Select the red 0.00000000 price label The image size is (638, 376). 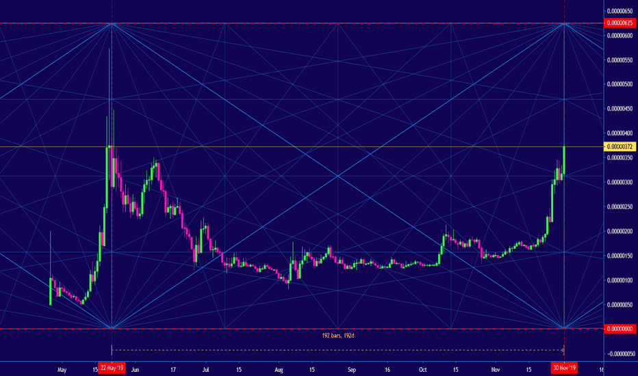(x=620, y=328)
